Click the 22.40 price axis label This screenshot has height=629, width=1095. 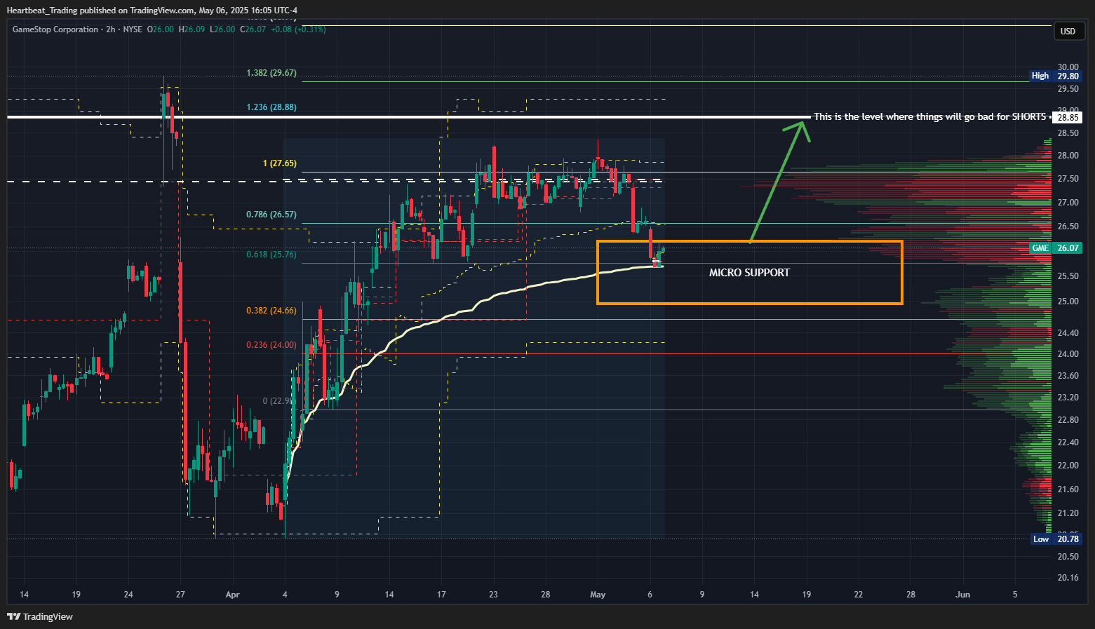(1068, 442)
